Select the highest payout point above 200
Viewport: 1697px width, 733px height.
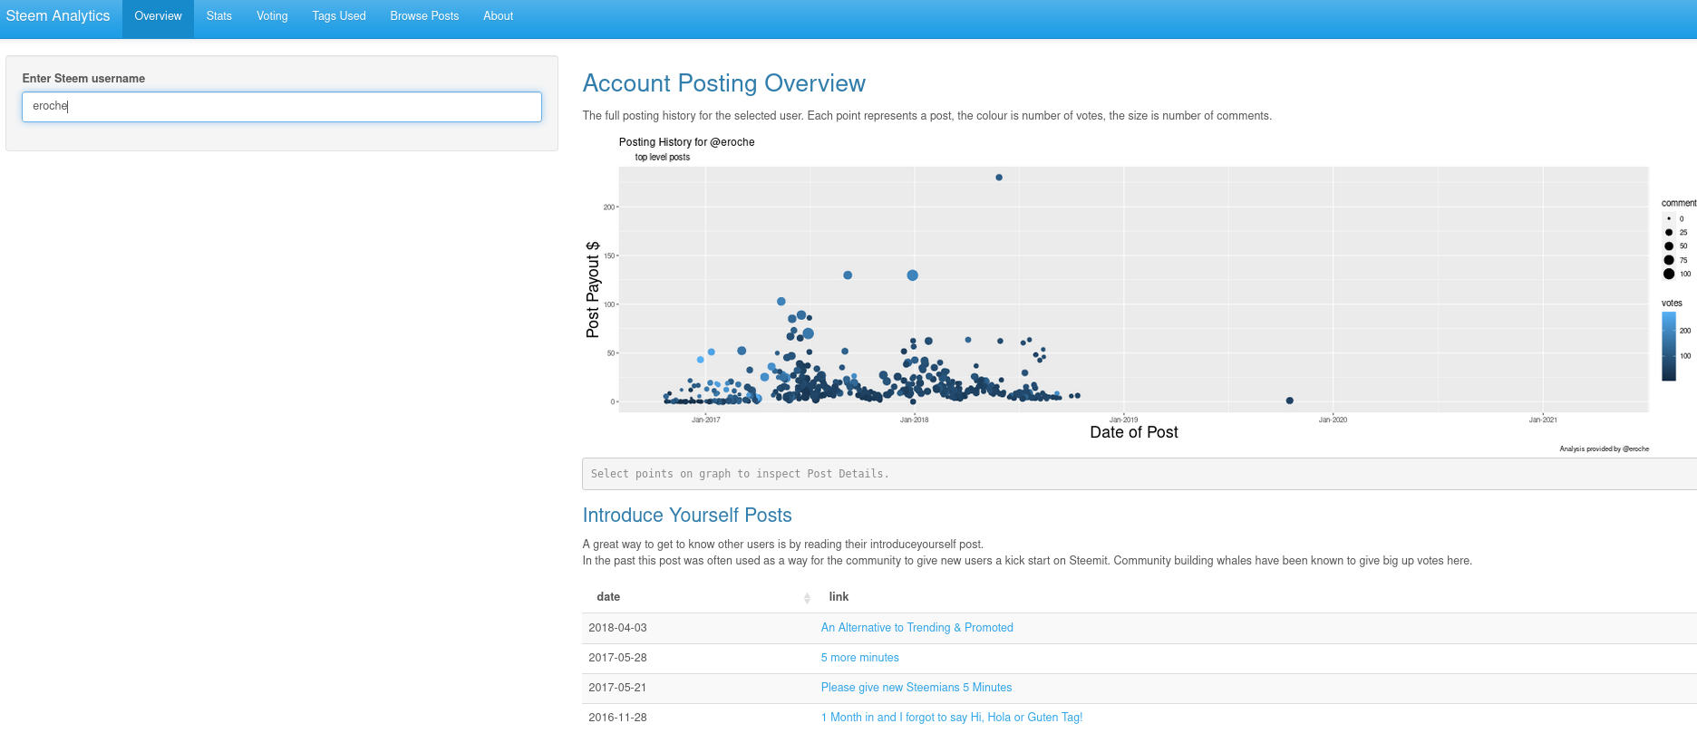(999, 178)
